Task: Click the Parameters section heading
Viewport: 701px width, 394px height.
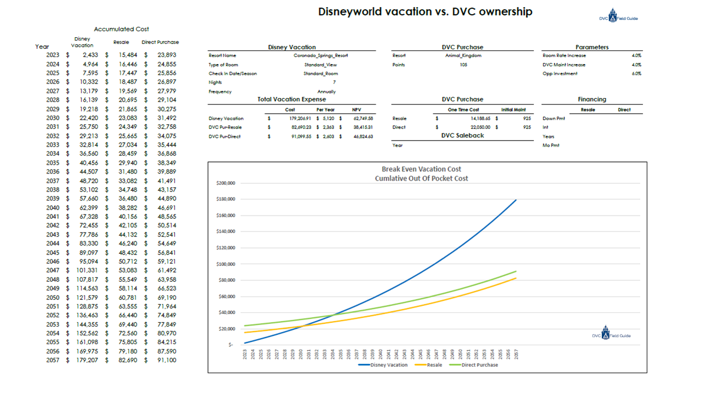Action: pyautogui.click(x=592, y=47)
